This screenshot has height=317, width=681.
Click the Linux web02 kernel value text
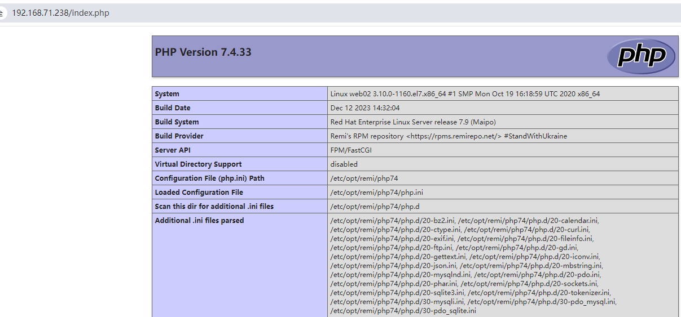point(465,94)
